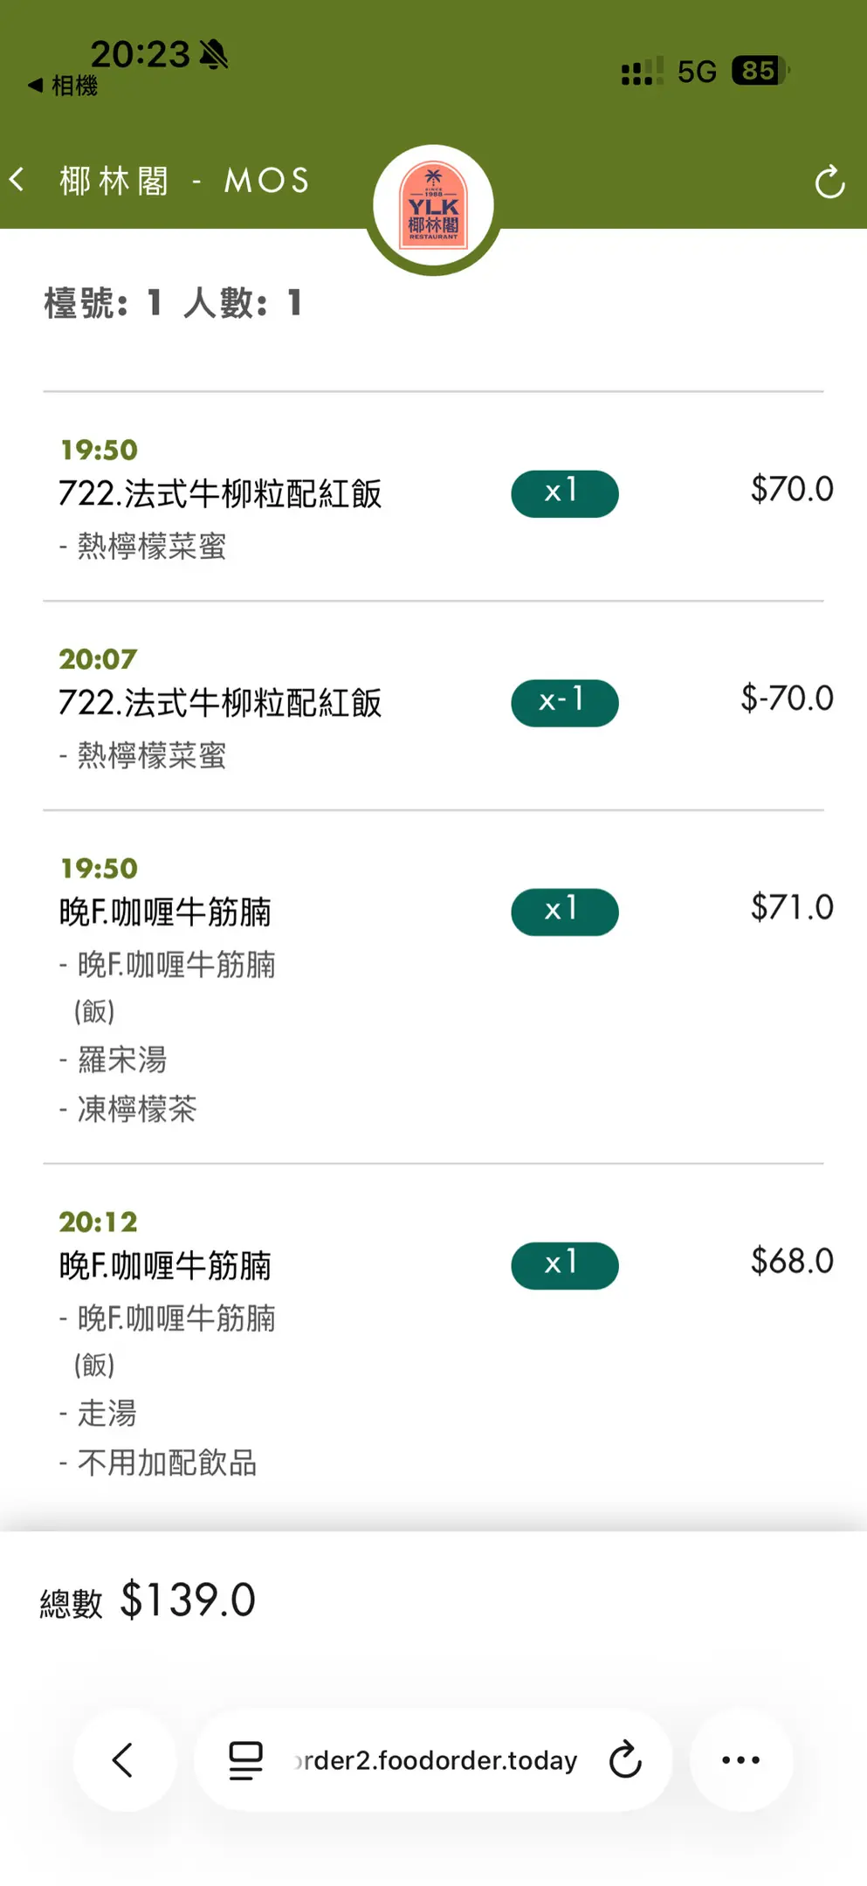Tap the browser back chevron button
This screenshot has height=1886, width=867.
click(124, 1759)
